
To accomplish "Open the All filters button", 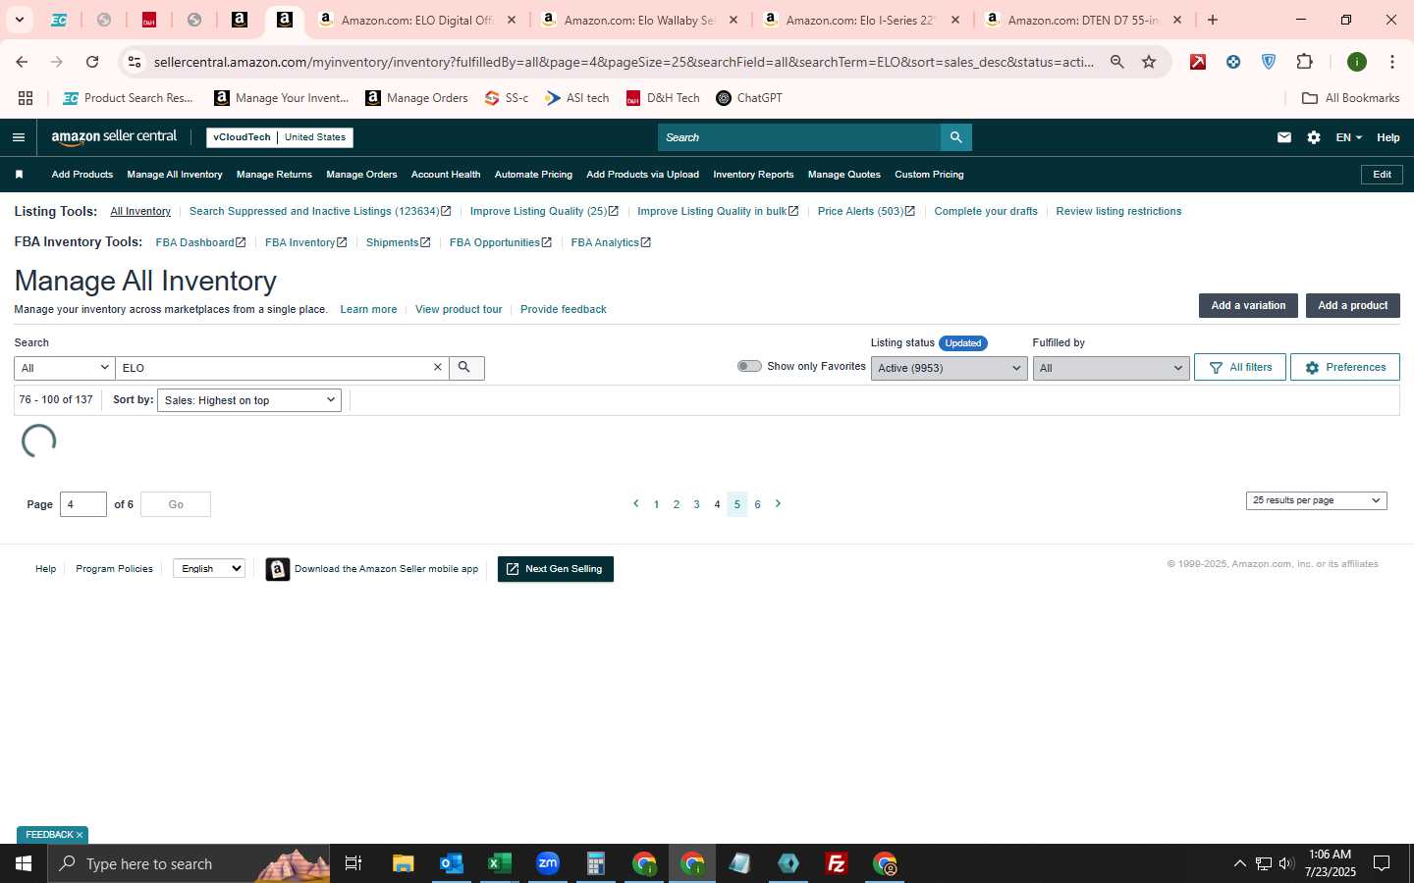I will pos(1240,367).
